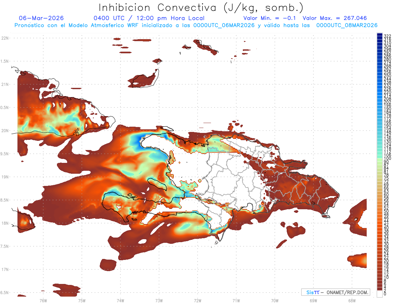Click the '75W' longitude label
395x305 pixels.
pyautogui.click(x=82, y=300)
